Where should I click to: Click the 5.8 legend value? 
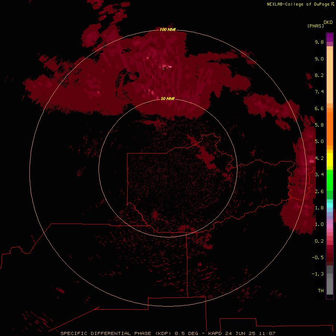(x=319, y=125)
